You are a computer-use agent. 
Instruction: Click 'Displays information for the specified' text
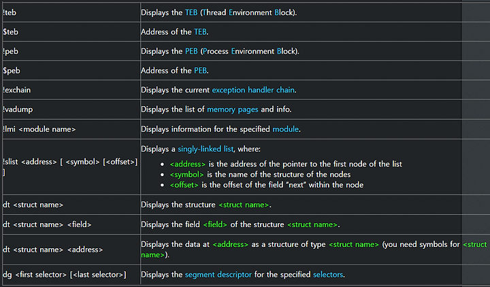pos(206,129)
